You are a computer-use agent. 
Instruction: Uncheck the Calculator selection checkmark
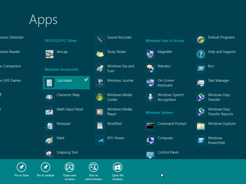point(86,80)
